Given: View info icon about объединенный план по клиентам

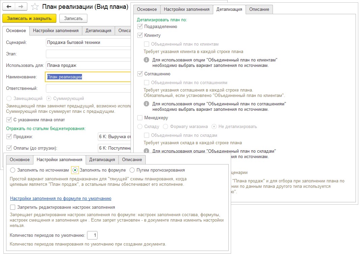Looking at the screenshot, I should [x=146, y=60].
